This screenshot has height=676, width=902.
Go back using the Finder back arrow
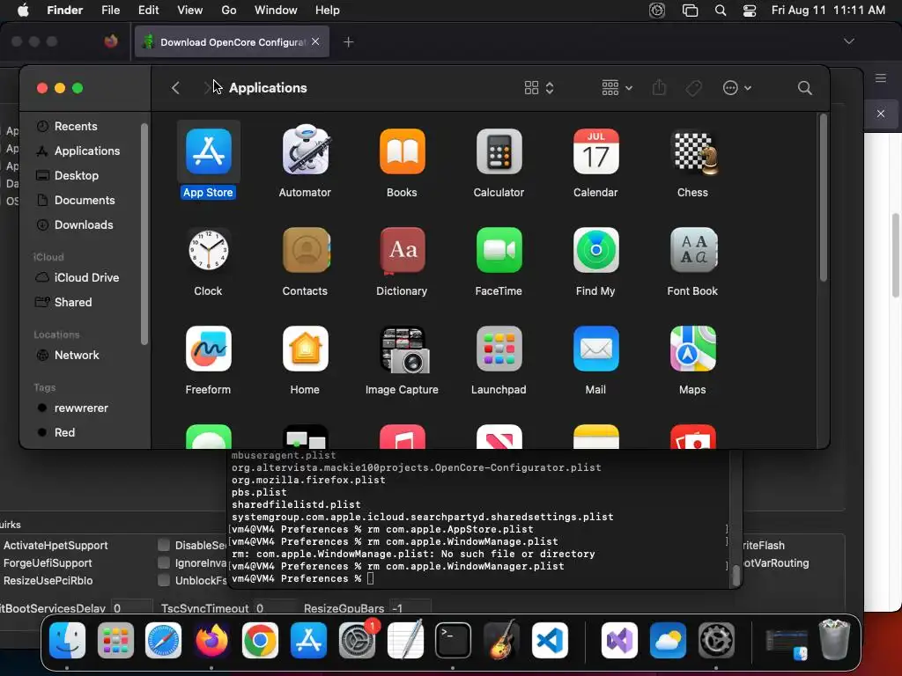(x=176, y=88)
